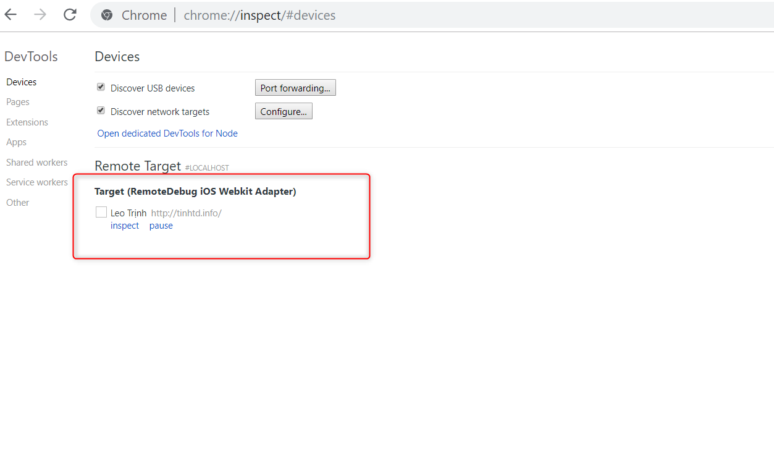This screenshot has height=466, width=774.
Task: Click the http://tinhtd.info/ URL text
Action: (x=187, y=213)
